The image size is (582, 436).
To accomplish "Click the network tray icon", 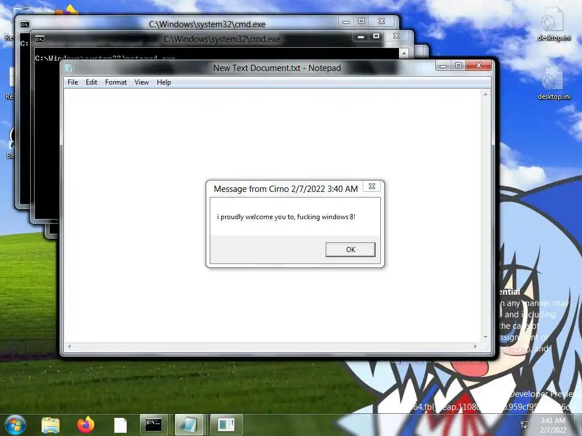I will [x=525, y=425].
